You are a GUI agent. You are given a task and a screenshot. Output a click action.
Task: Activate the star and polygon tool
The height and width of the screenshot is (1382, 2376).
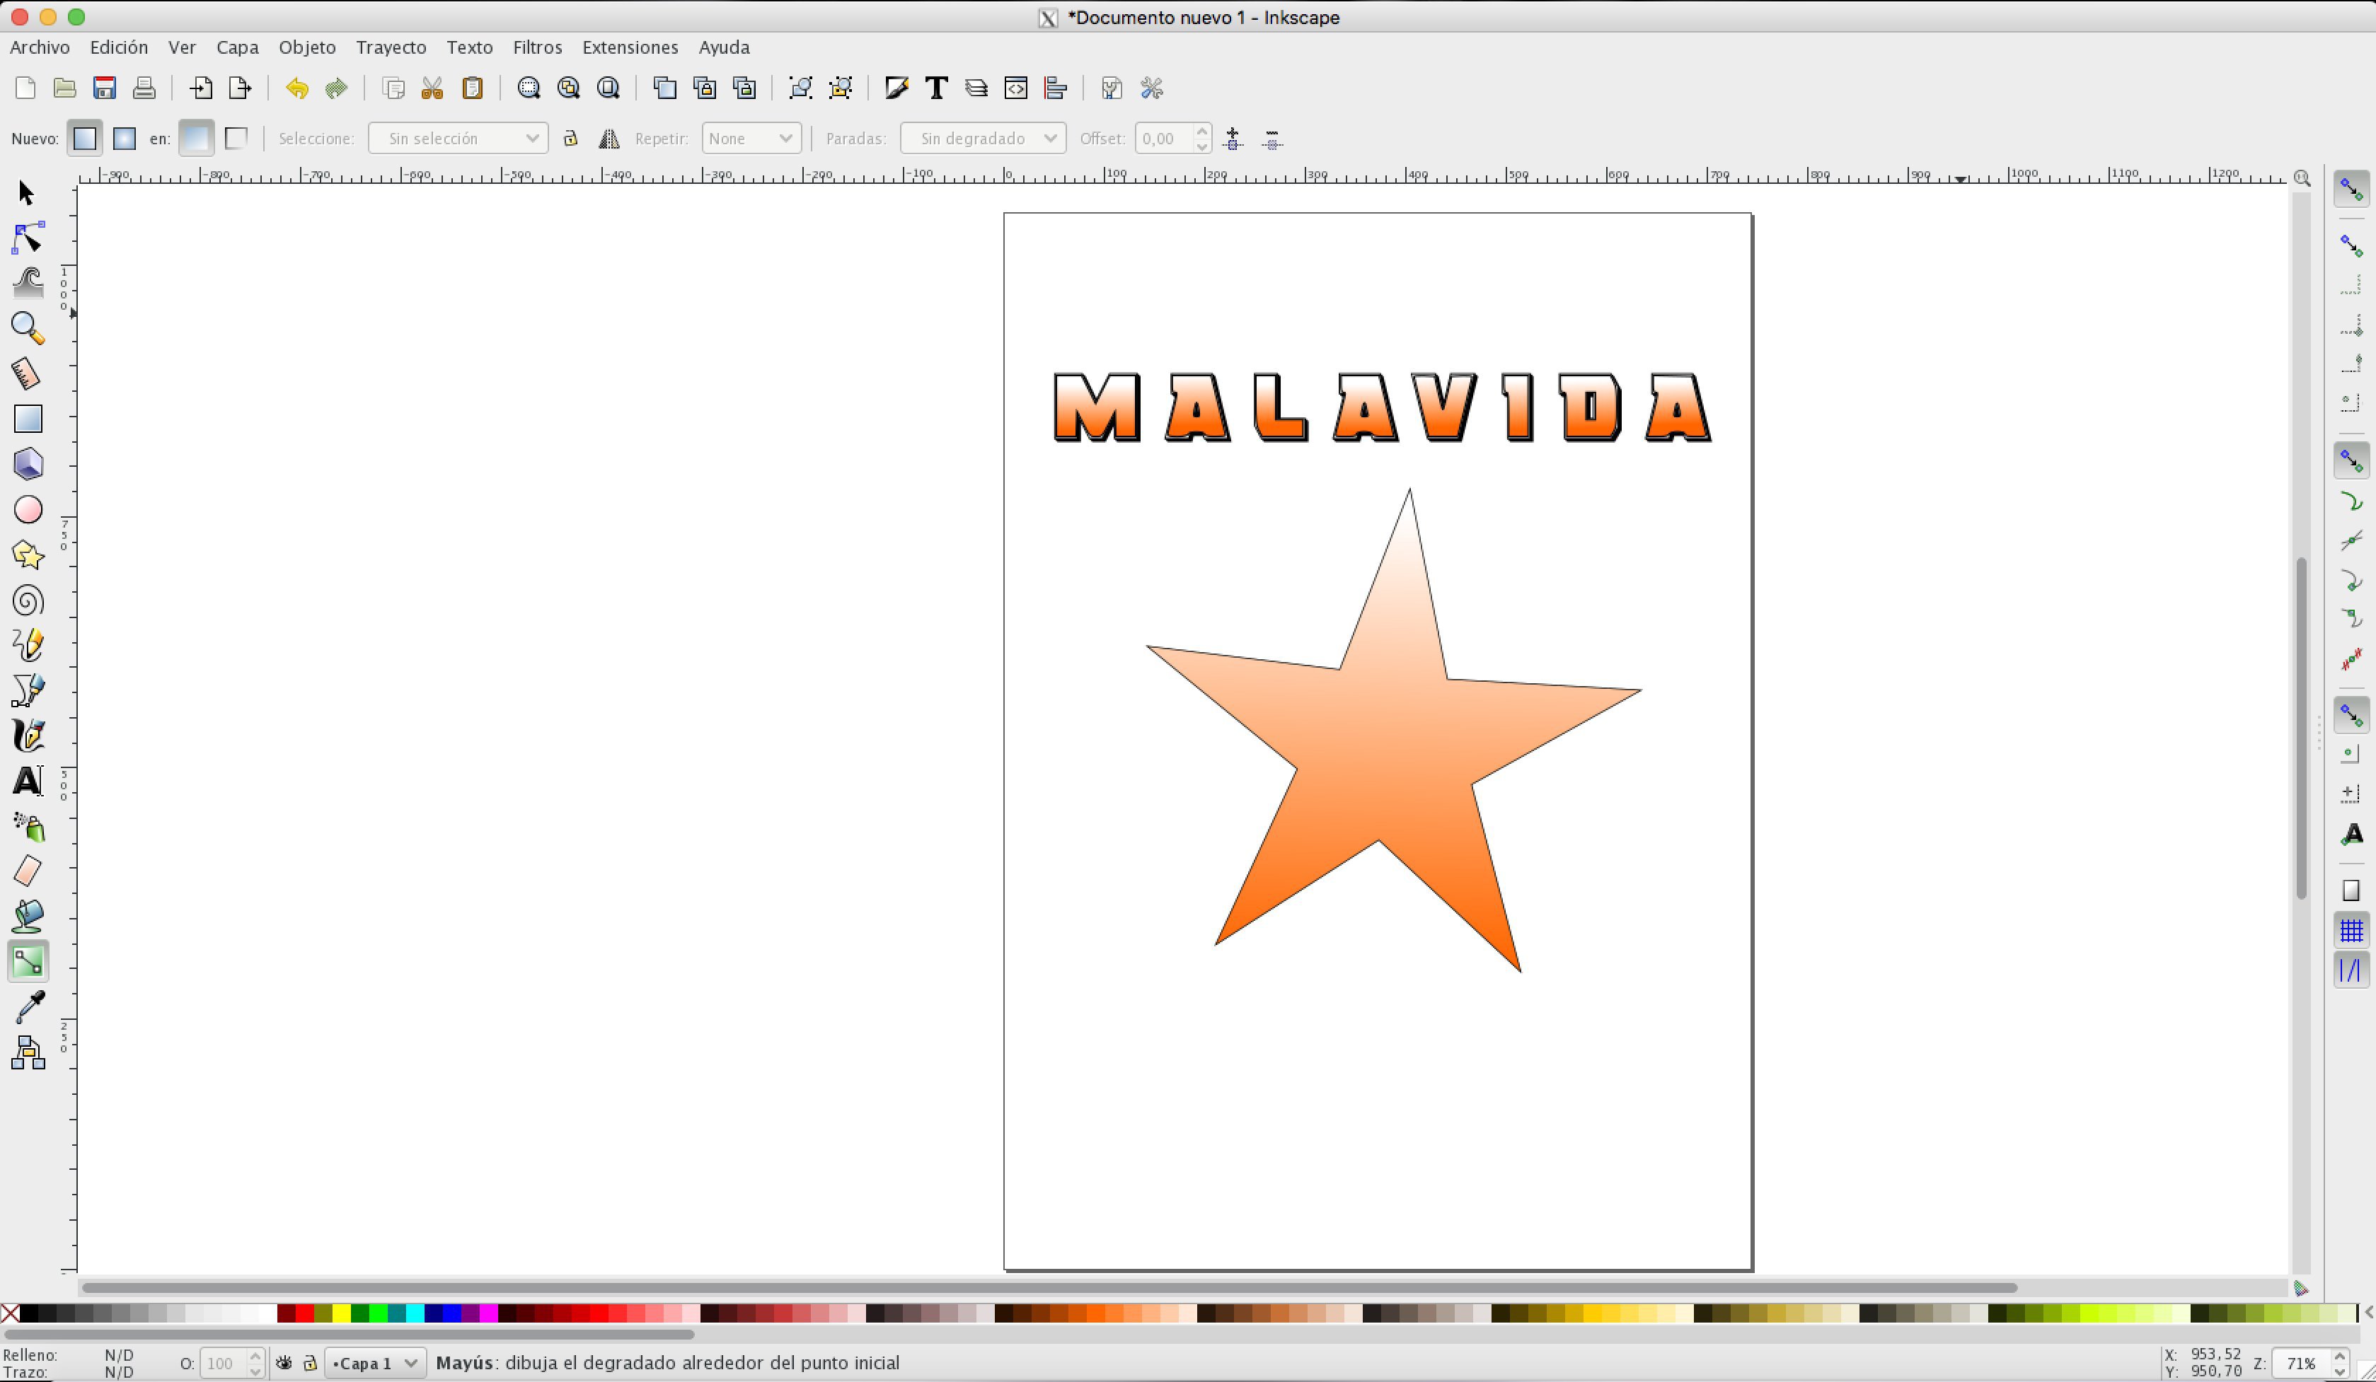pos(25,555)
